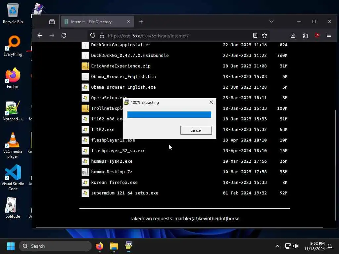This screenshot has height=254, width=339.
Task: Click the network tray icon
Action: [x=288, y=246]
